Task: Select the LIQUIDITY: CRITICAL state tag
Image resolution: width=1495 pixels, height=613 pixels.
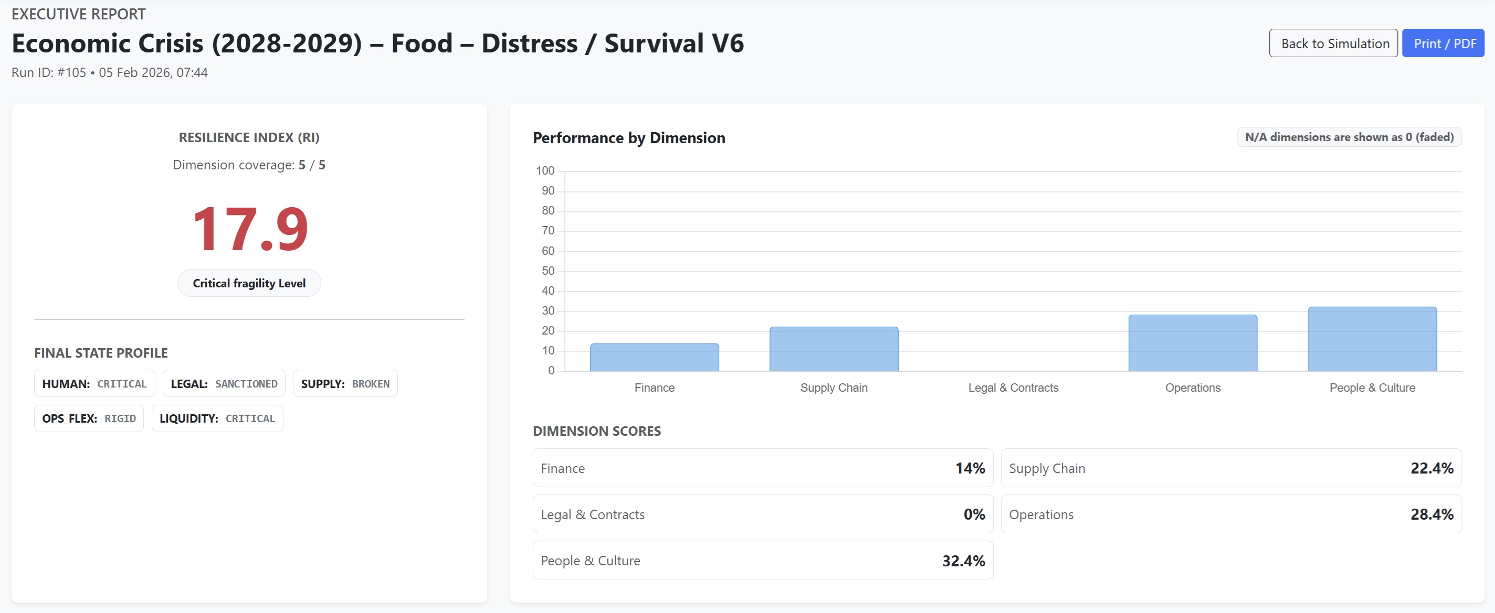Action: tap(217, 419)
